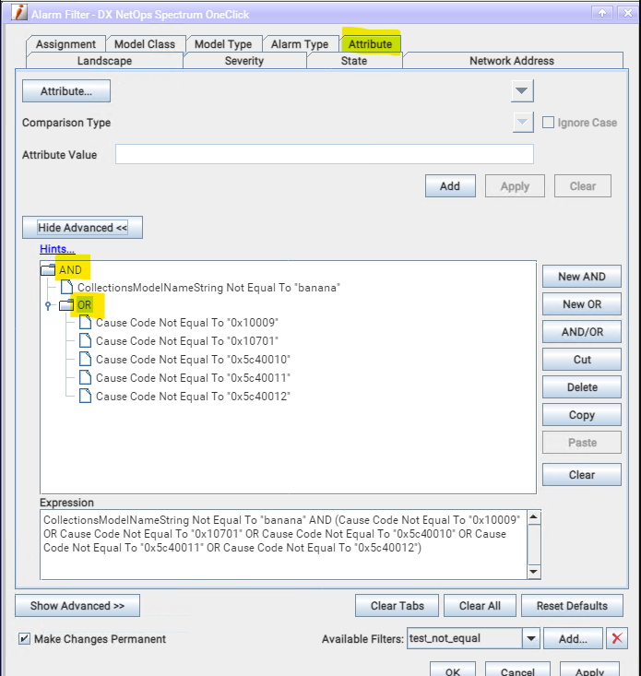The image size is (641, 676).
Task: Click the Cut button
Action: [x=582, y=359]
